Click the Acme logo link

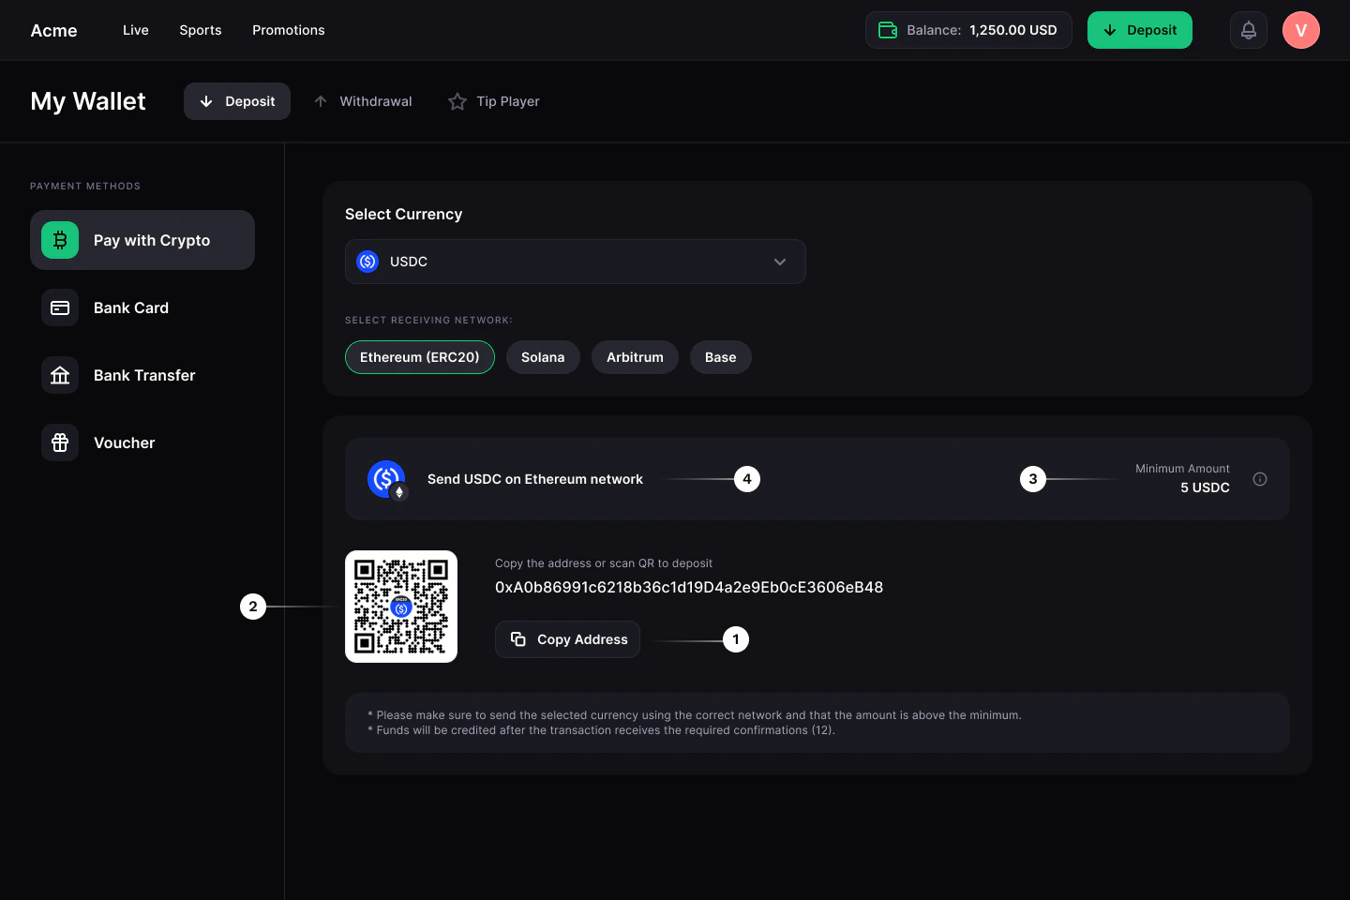pos(54,30)
